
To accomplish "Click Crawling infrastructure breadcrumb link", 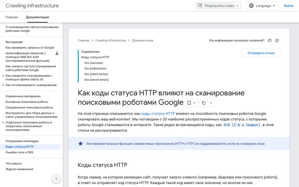I will pyautogui.click(x=111, y=40).
